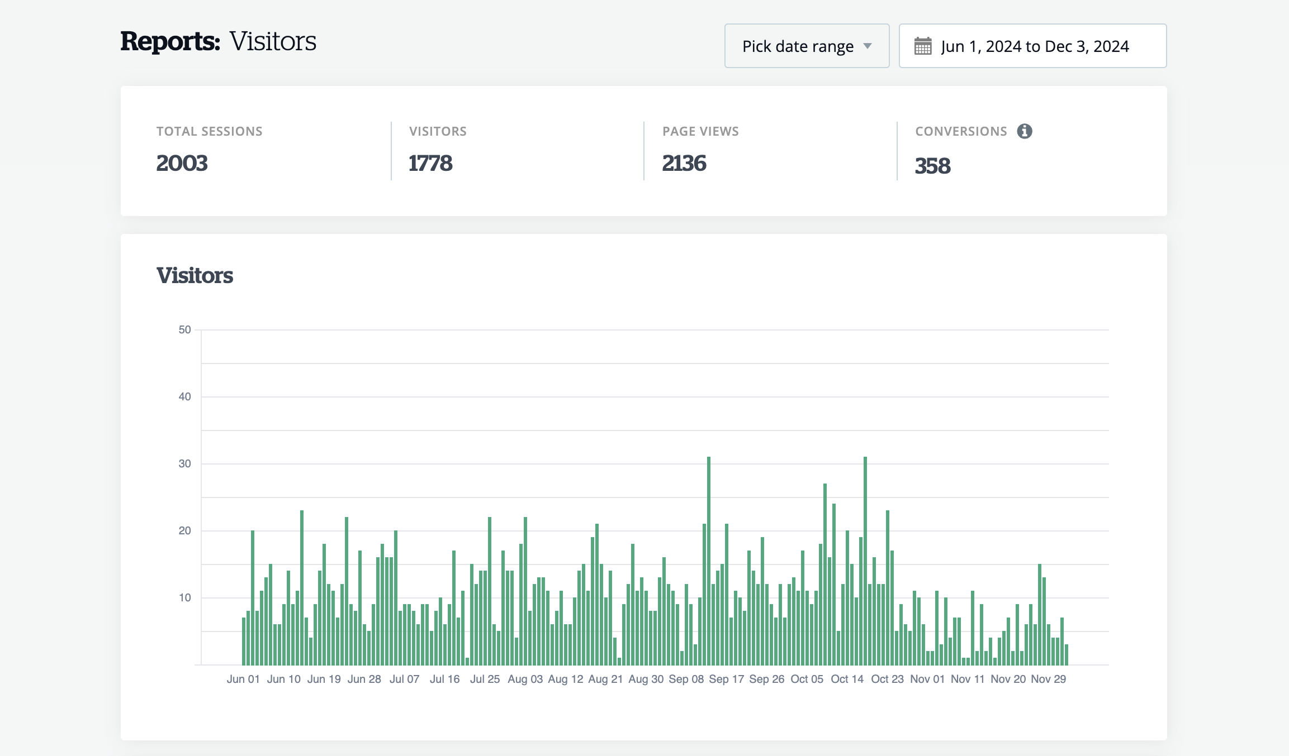
Task: Click the Pick date range chevron arrow
Action: [867, 46]
